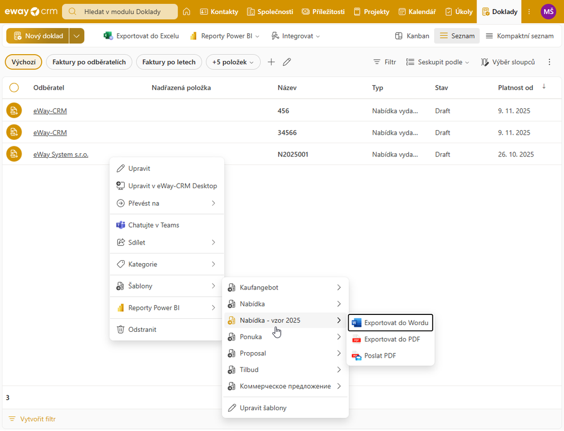Click the pencil icon to edit views
The width and height of the screenshot is (564, 431).
(x=287, y=62)
